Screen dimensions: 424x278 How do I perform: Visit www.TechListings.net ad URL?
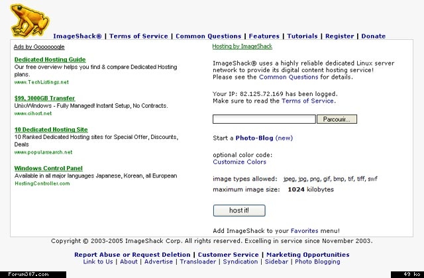click(x=42, y=82)
